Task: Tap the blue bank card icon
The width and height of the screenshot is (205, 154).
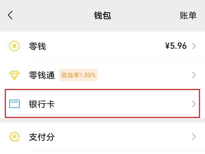Action: [14, 104]
